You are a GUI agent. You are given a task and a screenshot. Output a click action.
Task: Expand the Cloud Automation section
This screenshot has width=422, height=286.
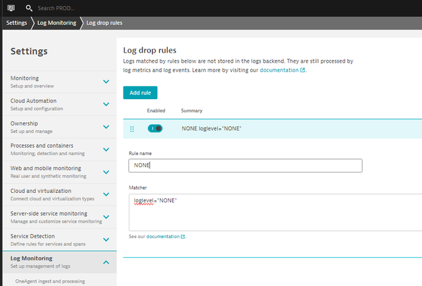pos(106,105)
